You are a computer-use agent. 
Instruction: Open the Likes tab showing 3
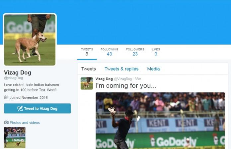coord(156,52)
